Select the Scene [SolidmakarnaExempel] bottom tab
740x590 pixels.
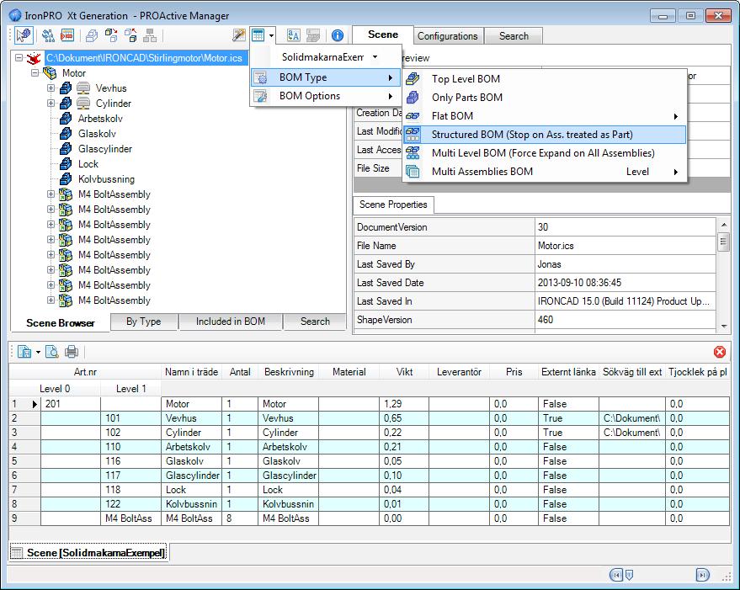(x=90, y=552)
